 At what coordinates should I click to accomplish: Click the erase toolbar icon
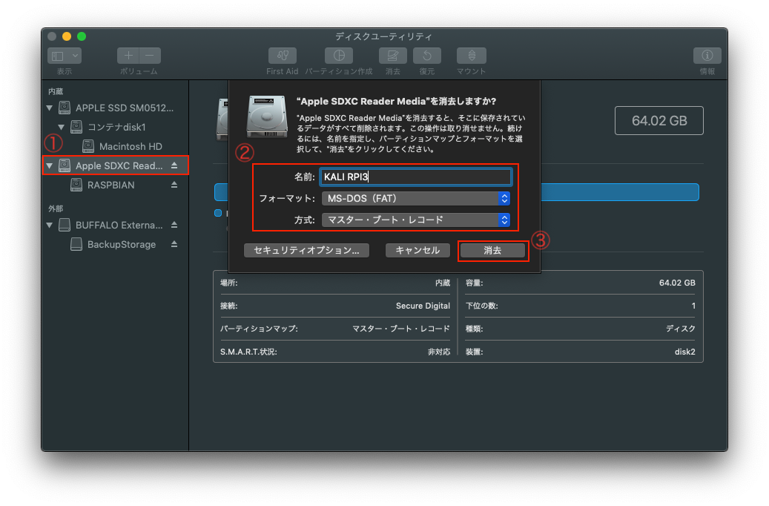tap(393, 56)
